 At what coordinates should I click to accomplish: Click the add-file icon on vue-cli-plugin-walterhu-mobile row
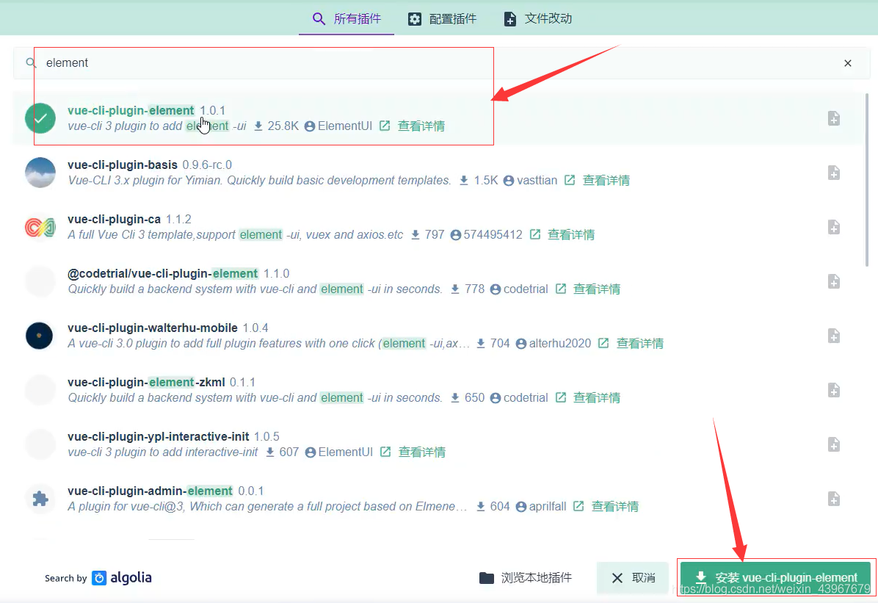[x=834, y=336]
